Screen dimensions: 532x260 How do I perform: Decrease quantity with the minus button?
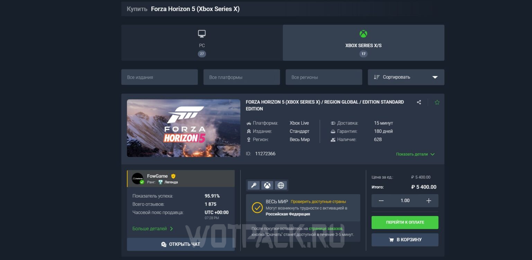click(x=381, y=201)
